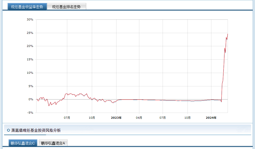
Task: Click the 04月 label on the x-axis
Action: coord(139,118)
